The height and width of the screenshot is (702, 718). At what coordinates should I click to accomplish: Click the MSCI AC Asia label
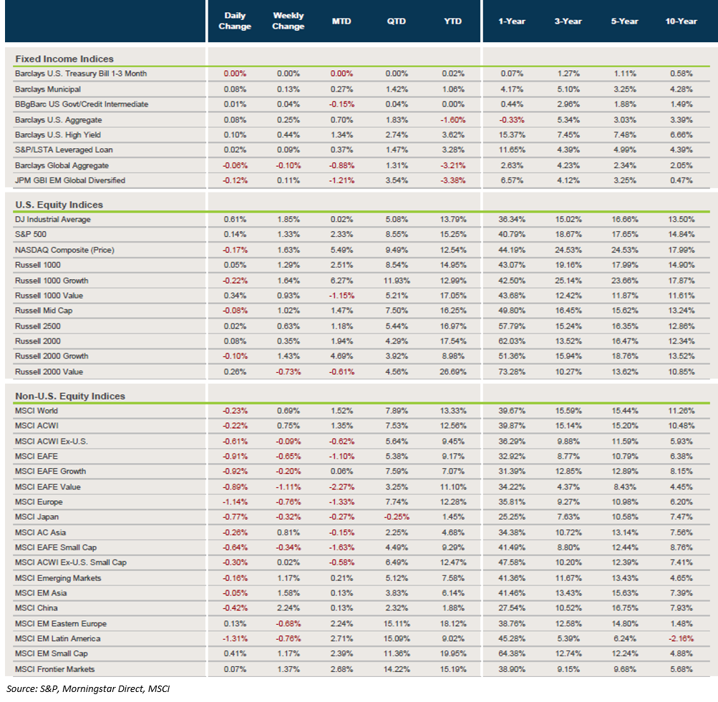pos(40,532)
